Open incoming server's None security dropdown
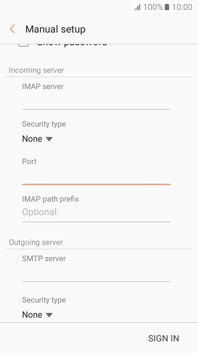 click(x=38, y=139)
